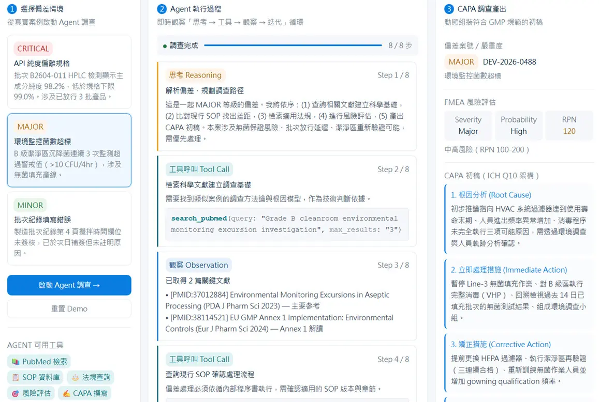This screenshot has width=599, height=402.
Task: Click the Probability High tile
Action: pyautogui.click(x=518, y=126)
